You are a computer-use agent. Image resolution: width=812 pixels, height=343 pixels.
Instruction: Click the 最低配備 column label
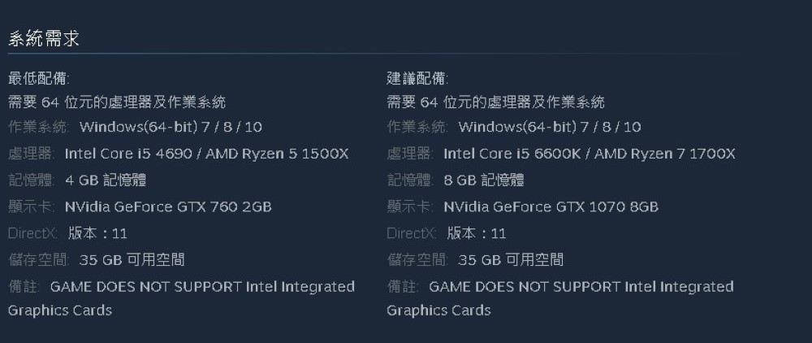coord(38,79)
